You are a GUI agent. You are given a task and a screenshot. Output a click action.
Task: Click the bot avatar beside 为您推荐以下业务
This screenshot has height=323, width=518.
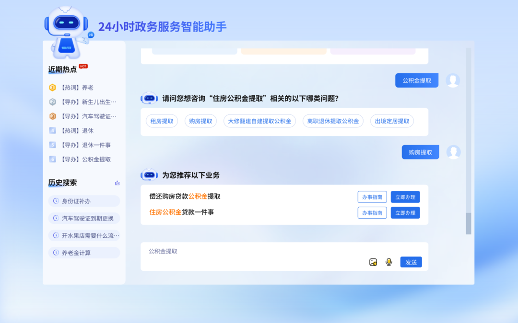(149, 175)
